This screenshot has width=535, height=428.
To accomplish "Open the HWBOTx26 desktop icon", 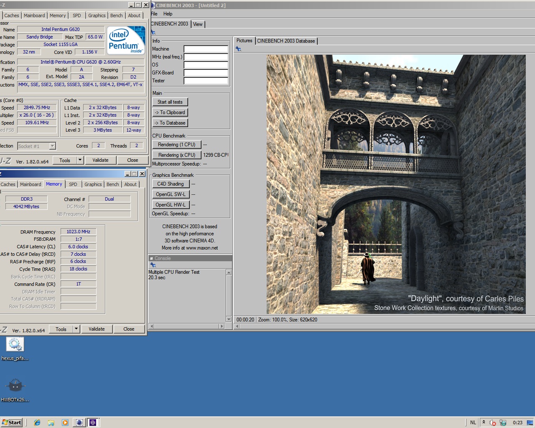I will tap(15, 385).
